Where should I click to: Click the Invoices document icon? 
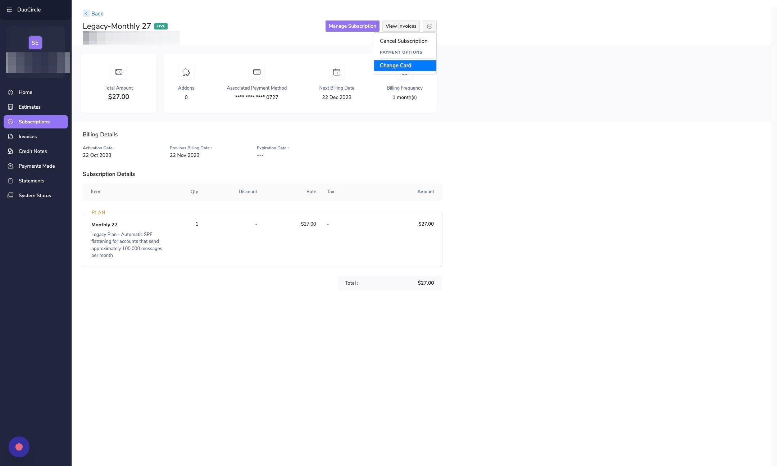(10, 136)
